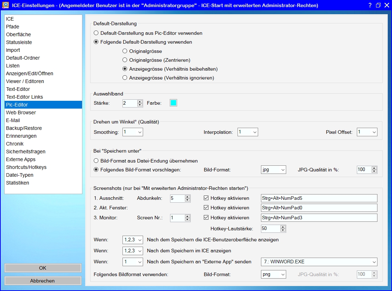This screenshot has height=291, width=392.
Task: Open the Backup/Restore category
Action: pyautogui.click(x=43, y=128)
